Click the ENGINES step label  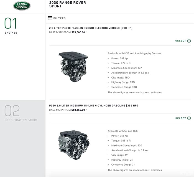pos(11,33)
